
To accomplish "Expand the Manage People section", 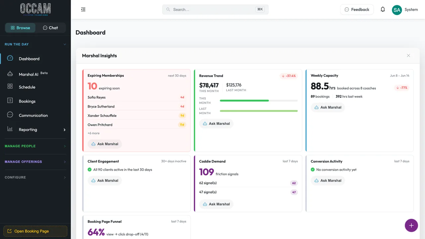I will (35, 146).
